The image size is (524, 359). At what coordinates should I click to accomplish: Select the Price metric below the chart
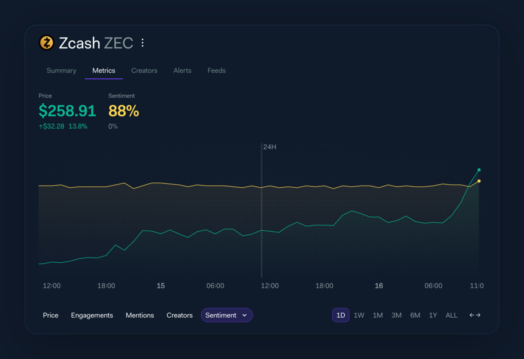[51, 315]
